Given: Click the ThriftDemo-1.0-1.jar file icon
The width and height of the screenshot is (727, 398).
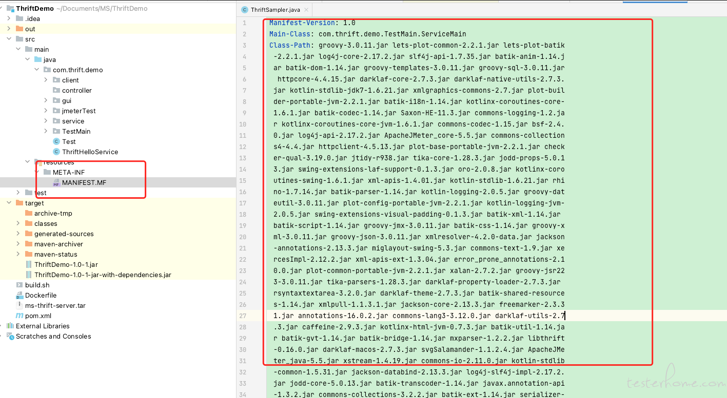Looking at the screenshot, I should (29, 264).
